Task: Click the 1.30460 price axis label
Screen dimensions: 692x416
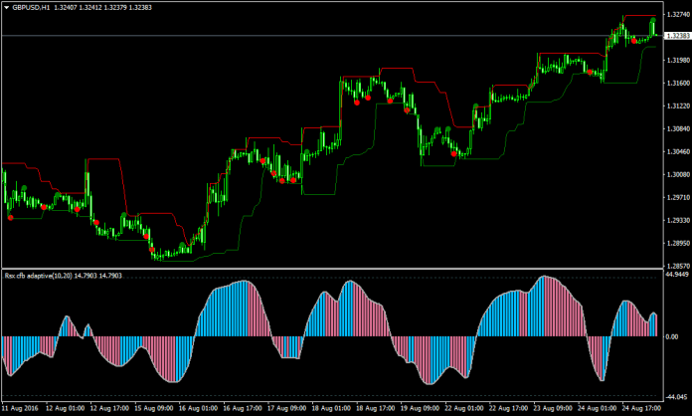Action: [x=677, y=152]
